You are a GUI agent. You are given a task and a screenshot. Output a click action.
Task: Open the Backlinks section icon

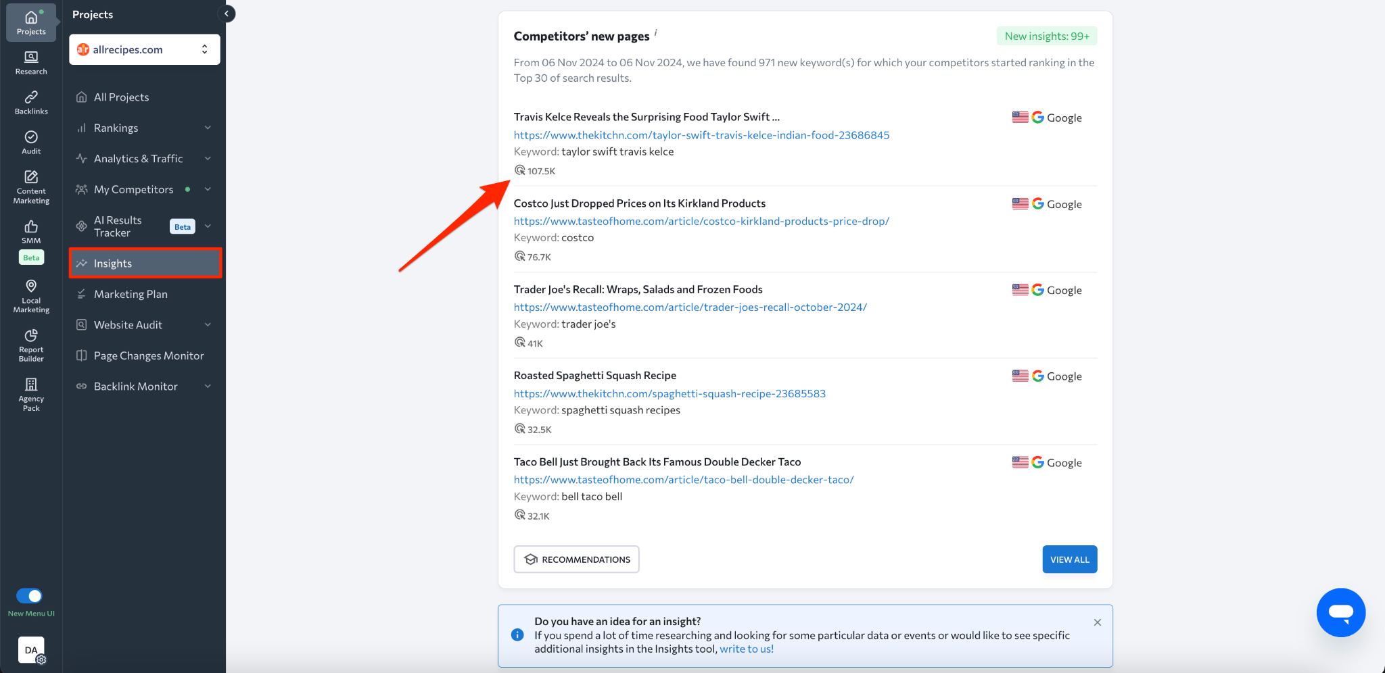pyautogui.click(x=31, y=103)
